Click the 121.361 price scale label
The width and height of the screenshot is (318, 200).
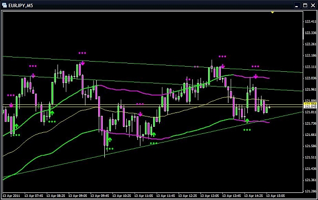(310, 180)
